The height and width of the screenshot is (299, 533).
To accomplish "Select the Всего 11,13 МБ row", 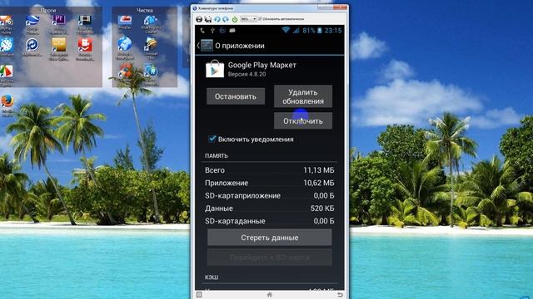I will pos(270,169).
